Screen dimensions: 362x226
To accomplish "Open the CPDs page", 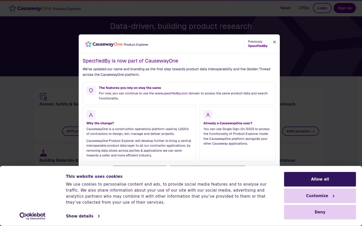I will [304, 8].
